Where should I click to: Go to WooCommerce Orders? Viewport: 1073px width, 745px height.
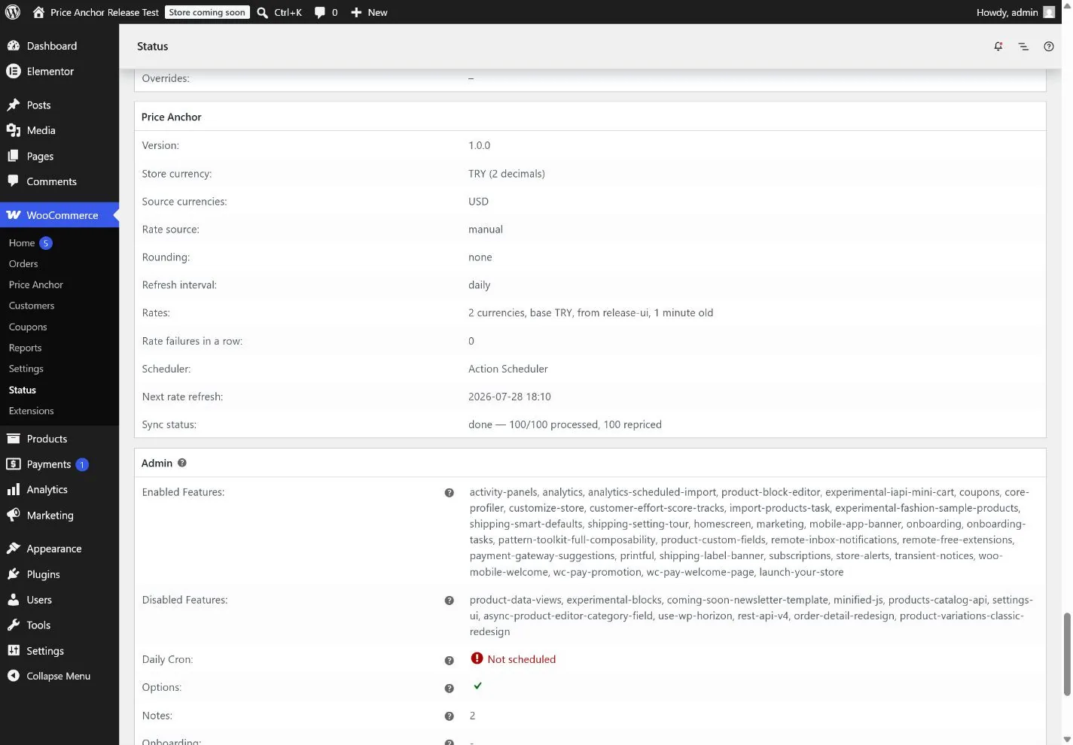(23, 264)
